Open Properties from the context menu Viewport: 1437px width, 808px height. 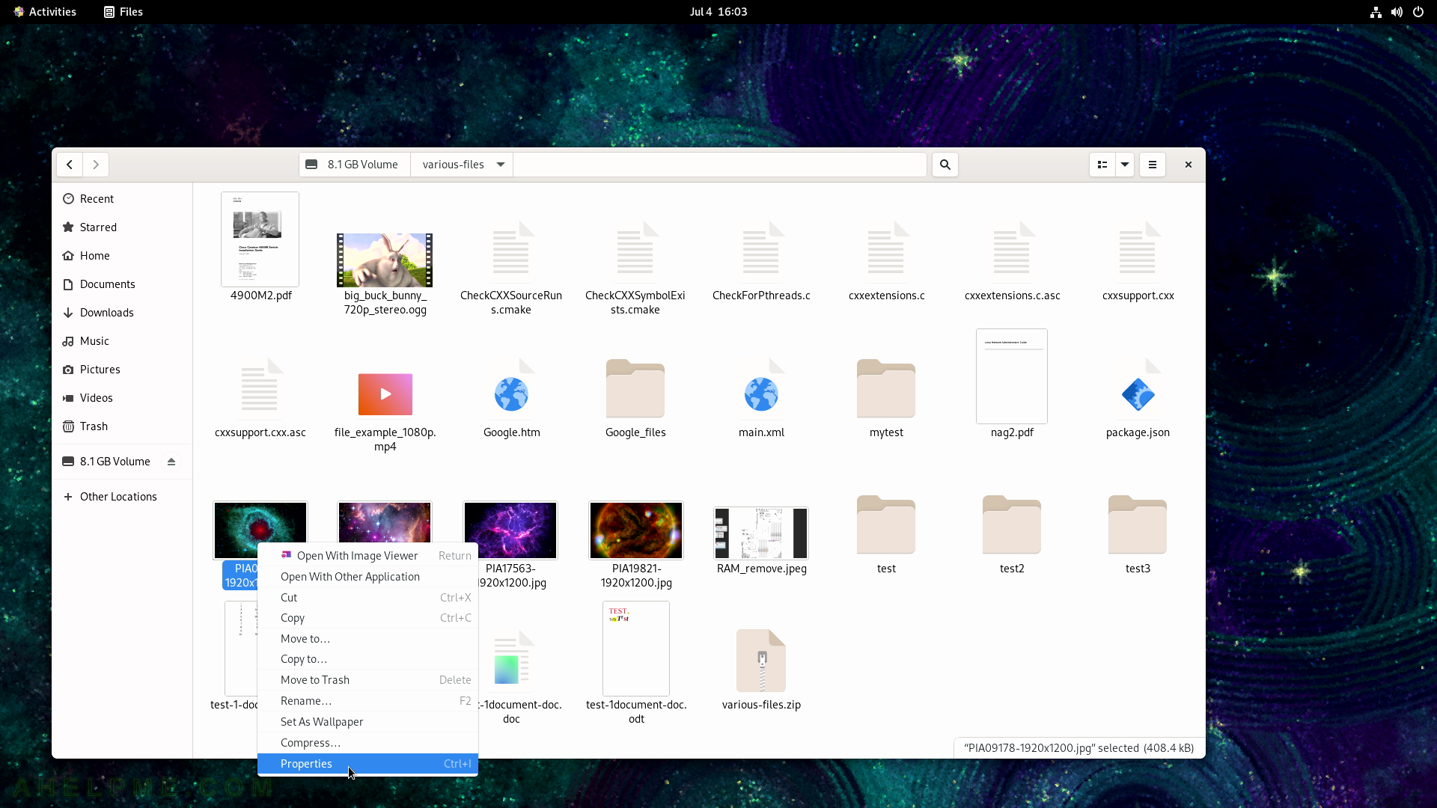[367, 764]
